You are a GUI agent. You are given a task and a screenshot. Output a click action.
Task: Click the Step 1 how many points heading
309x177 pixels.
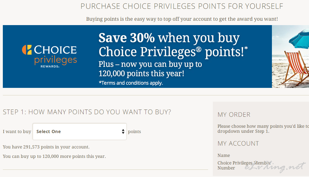[87, 112]
